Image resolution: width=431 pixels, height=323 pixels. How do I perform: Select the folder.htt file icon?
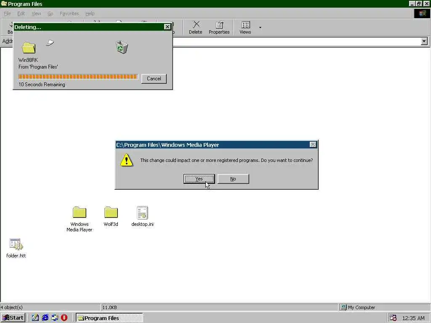(x=16, y=244)
